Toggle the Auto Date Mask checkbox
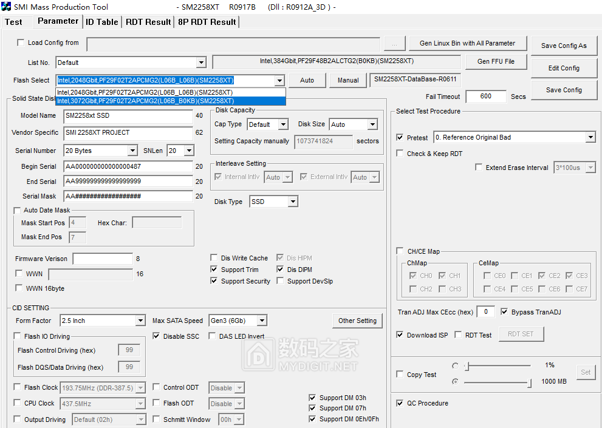Screen dimensions: 602x428 tap(17, 210)
